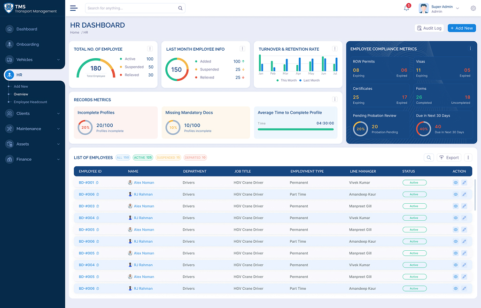
Task: Filter list by Active 125 chip
Action: (x=143, y=158)
